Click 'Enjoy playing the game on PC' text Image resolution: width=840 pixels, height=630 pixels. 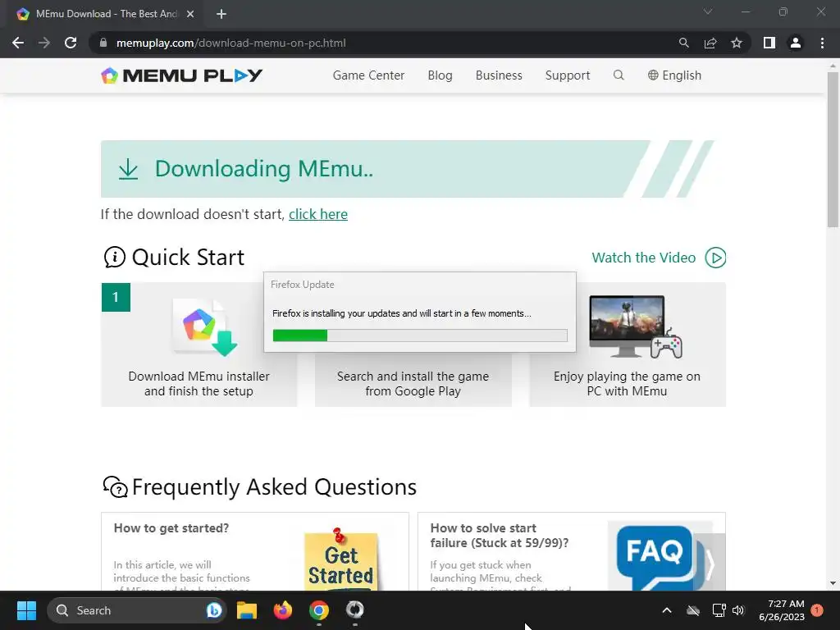coord(627,384)
